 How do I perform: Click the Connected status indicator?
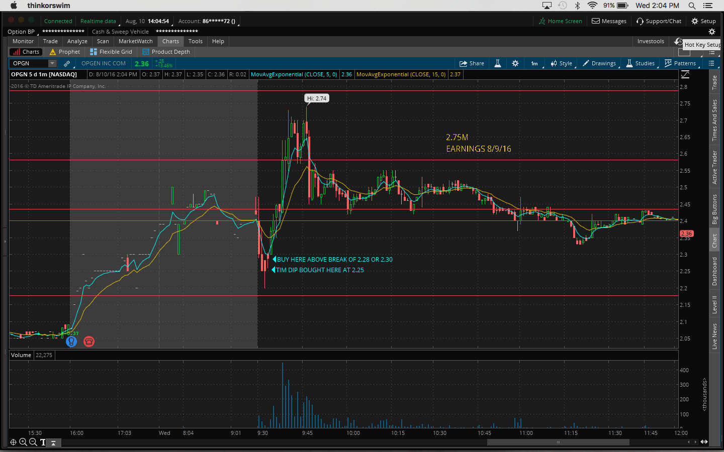point(58,21)
